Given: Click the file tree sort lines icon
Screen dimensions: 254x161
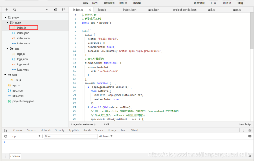Looking at the screenshot, I should (x=55, y=10).
